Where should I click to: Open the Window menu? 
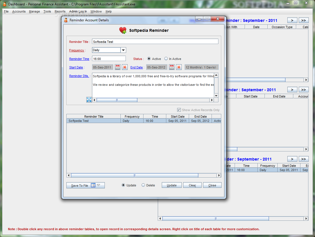coord(96,11)
